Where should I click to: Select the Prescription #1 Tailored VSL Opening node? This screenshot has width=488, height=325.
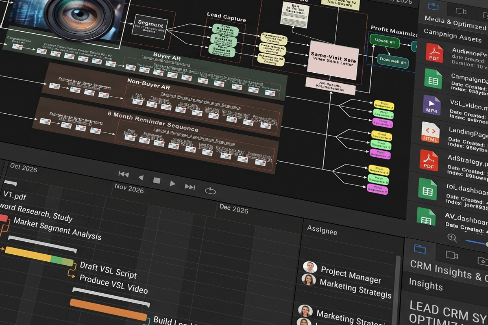273,39
